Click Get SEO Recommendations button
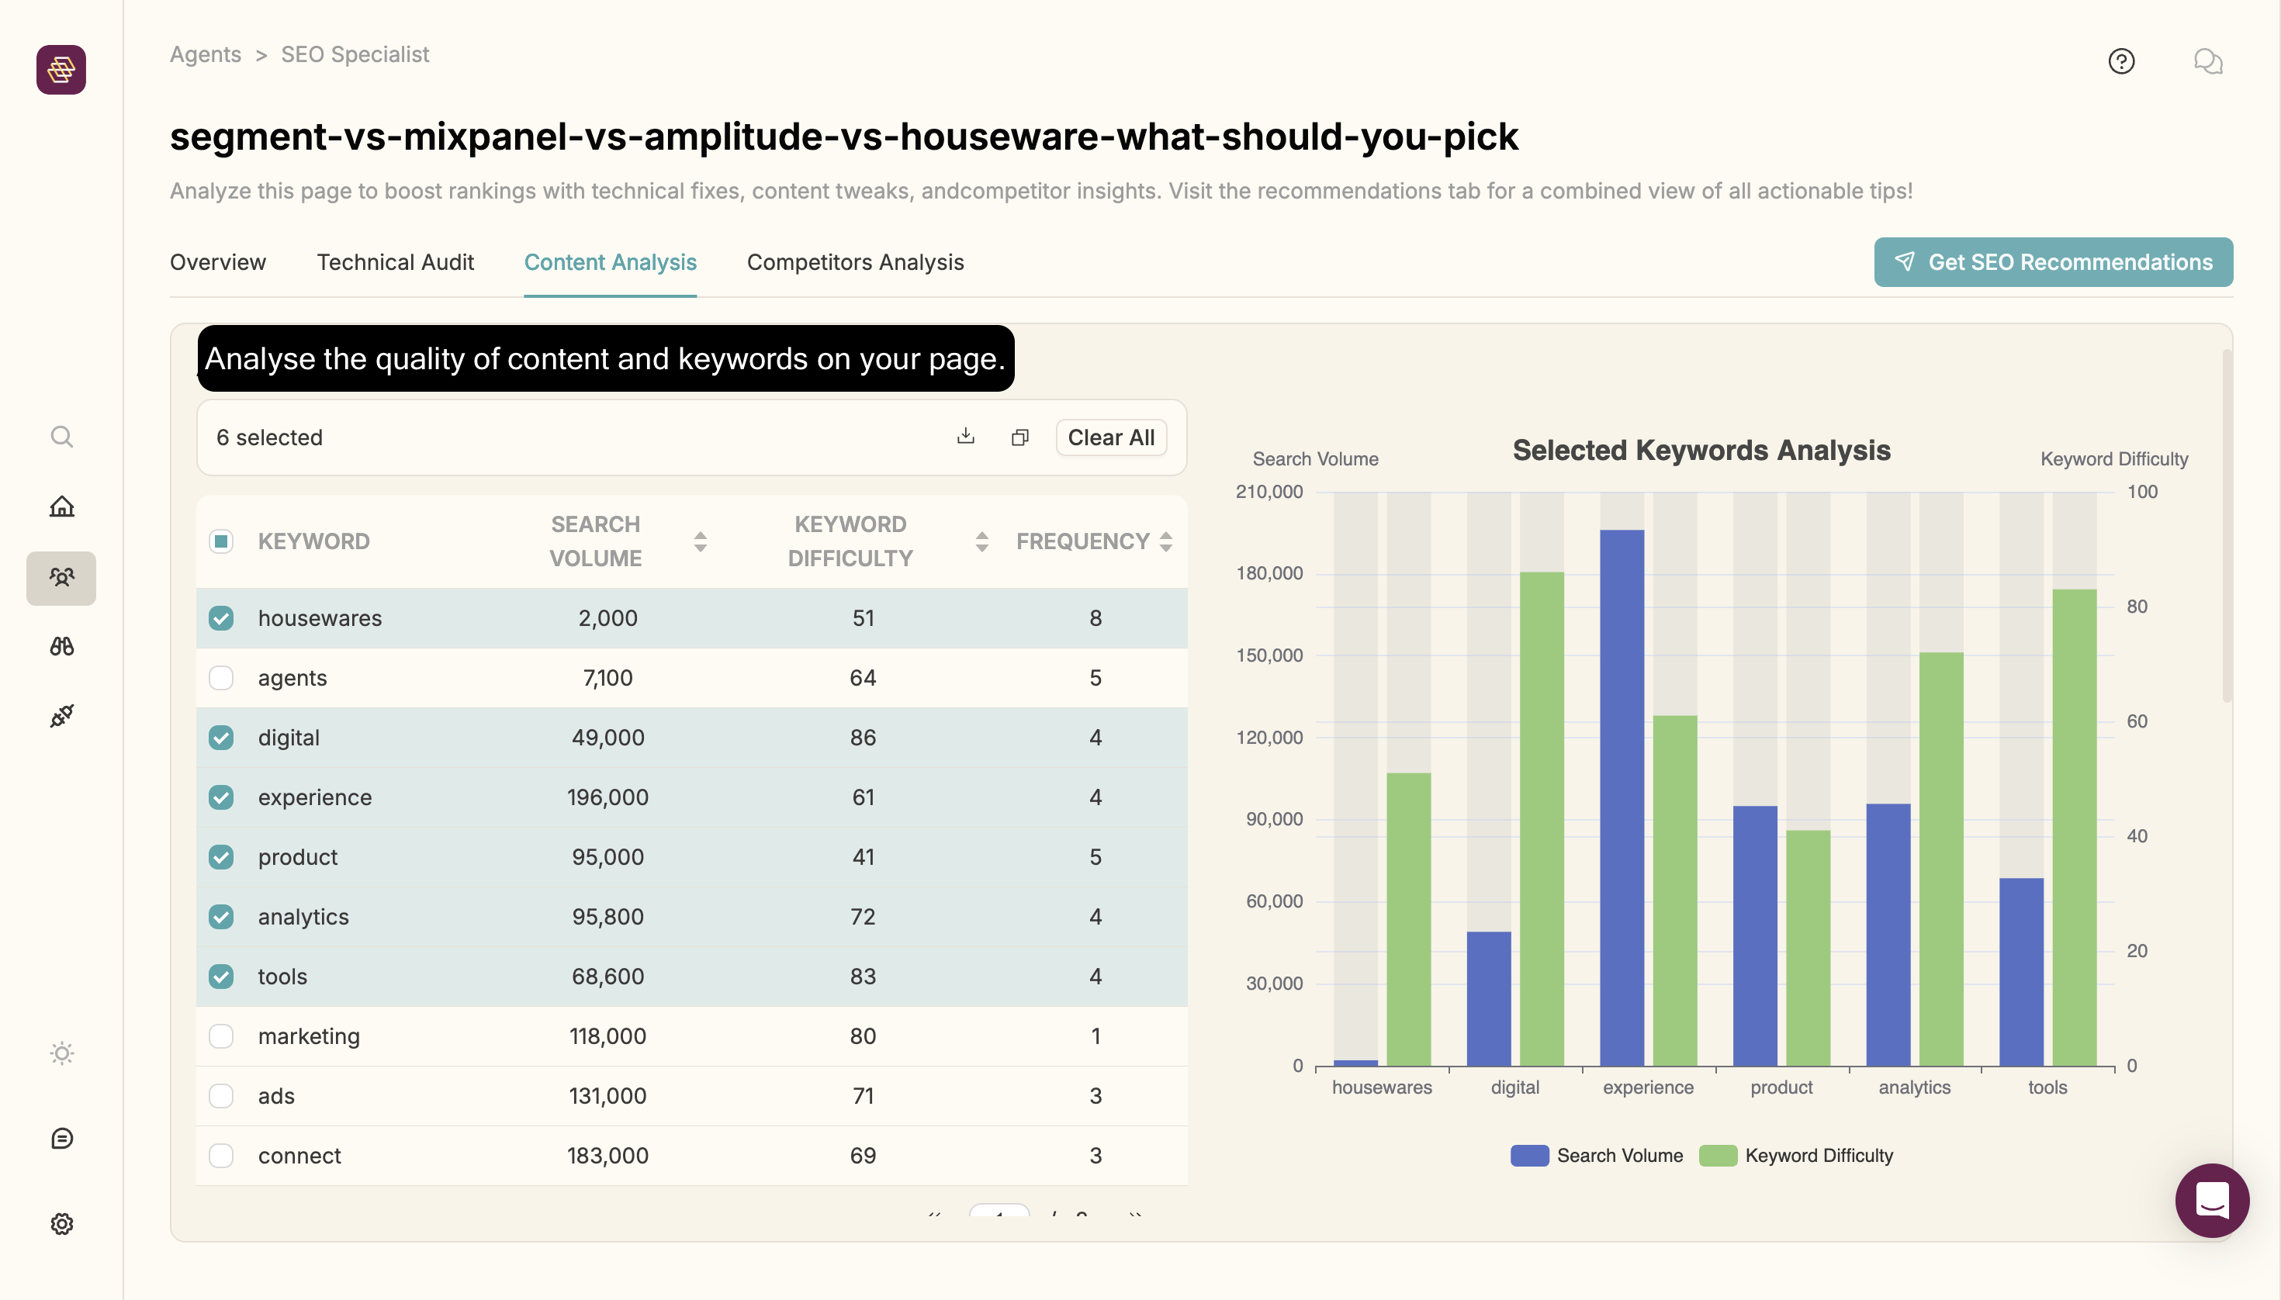This screenshot has height=1300, width=2281. (x=2053, y=261)
